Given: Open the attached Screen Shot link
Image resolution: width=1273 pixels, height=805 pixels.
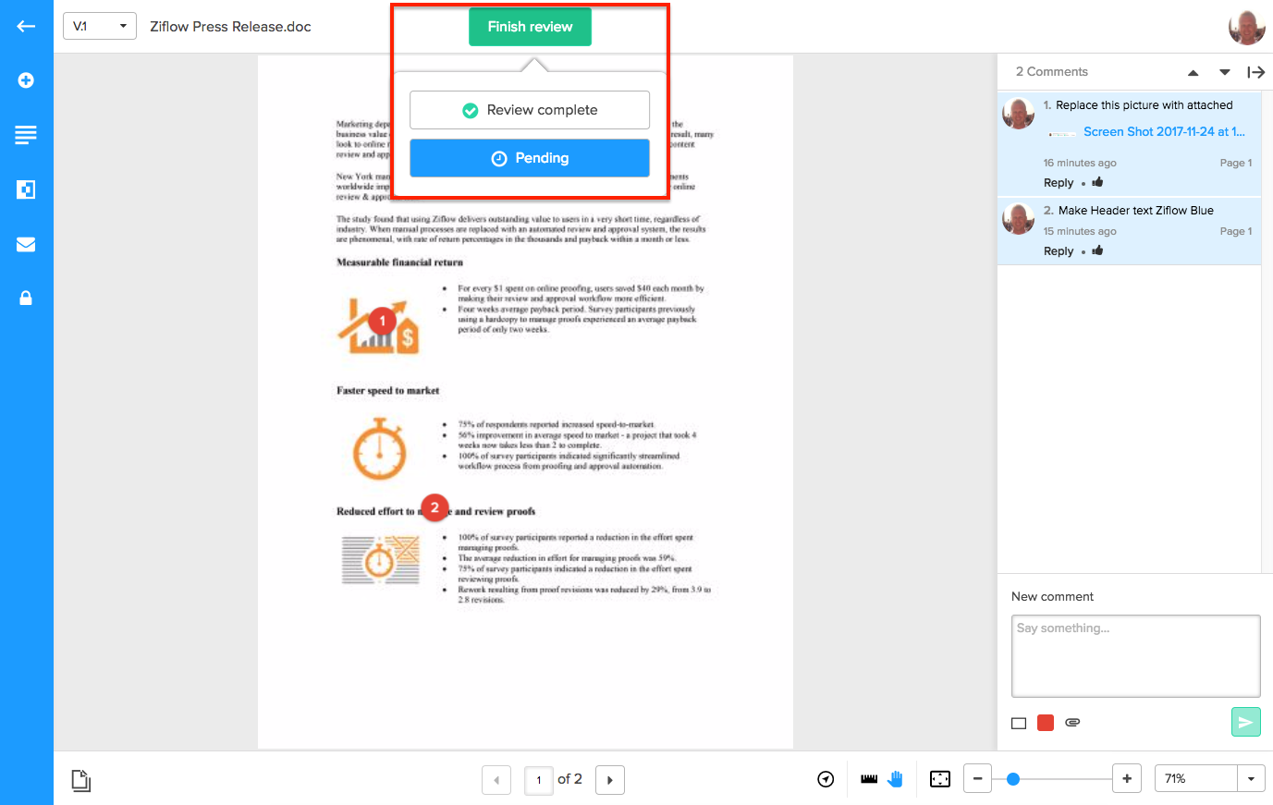Looking at the screenshot, I should 1163,132.
